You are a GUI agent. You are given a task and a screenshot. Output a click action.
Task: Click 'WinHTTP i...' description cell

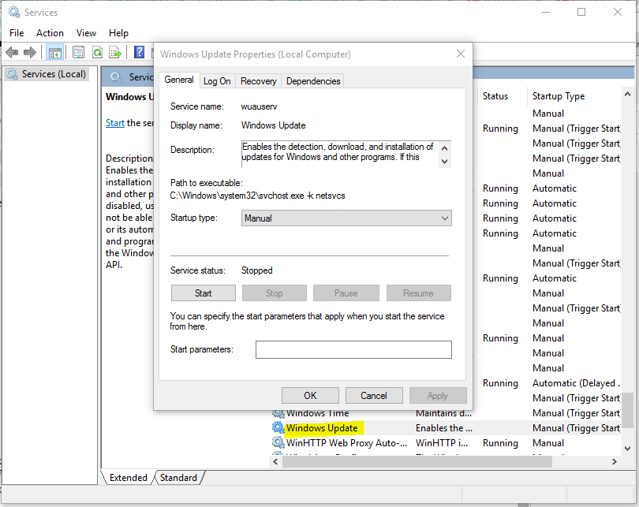[442, 443]
